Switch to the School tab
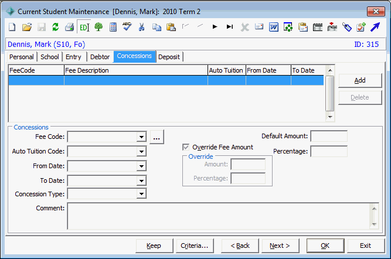 point(50,57)
